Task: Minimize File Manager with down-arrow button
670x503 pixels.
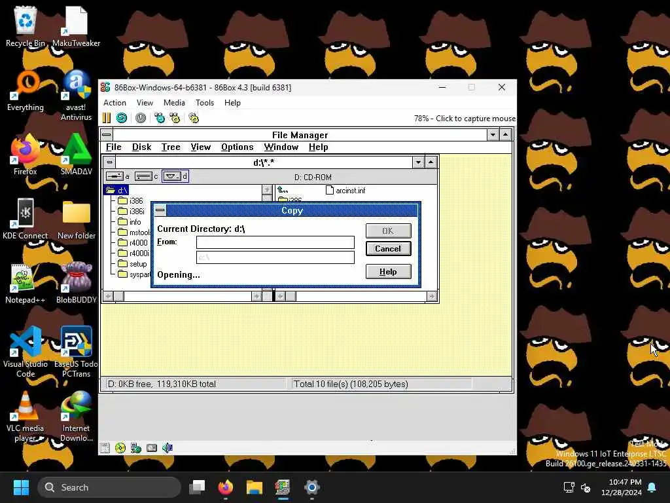Action: [493, 135]
